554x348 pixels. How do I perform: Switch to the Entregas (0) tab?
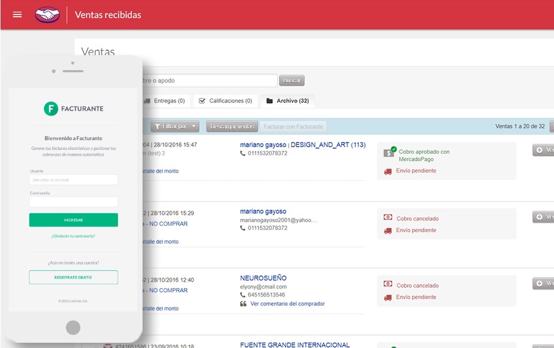coord(167,101)
